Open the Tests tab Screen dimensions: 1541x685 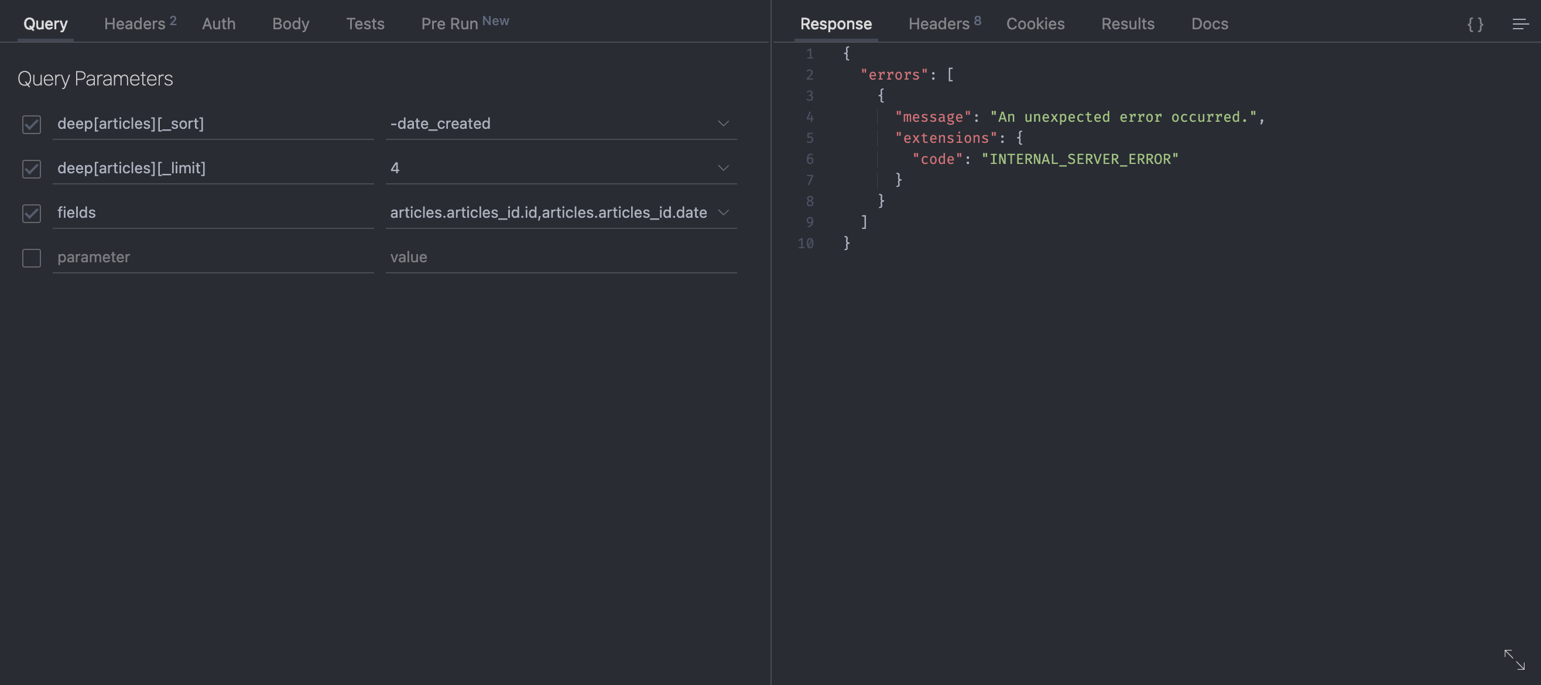click(365, 23)
